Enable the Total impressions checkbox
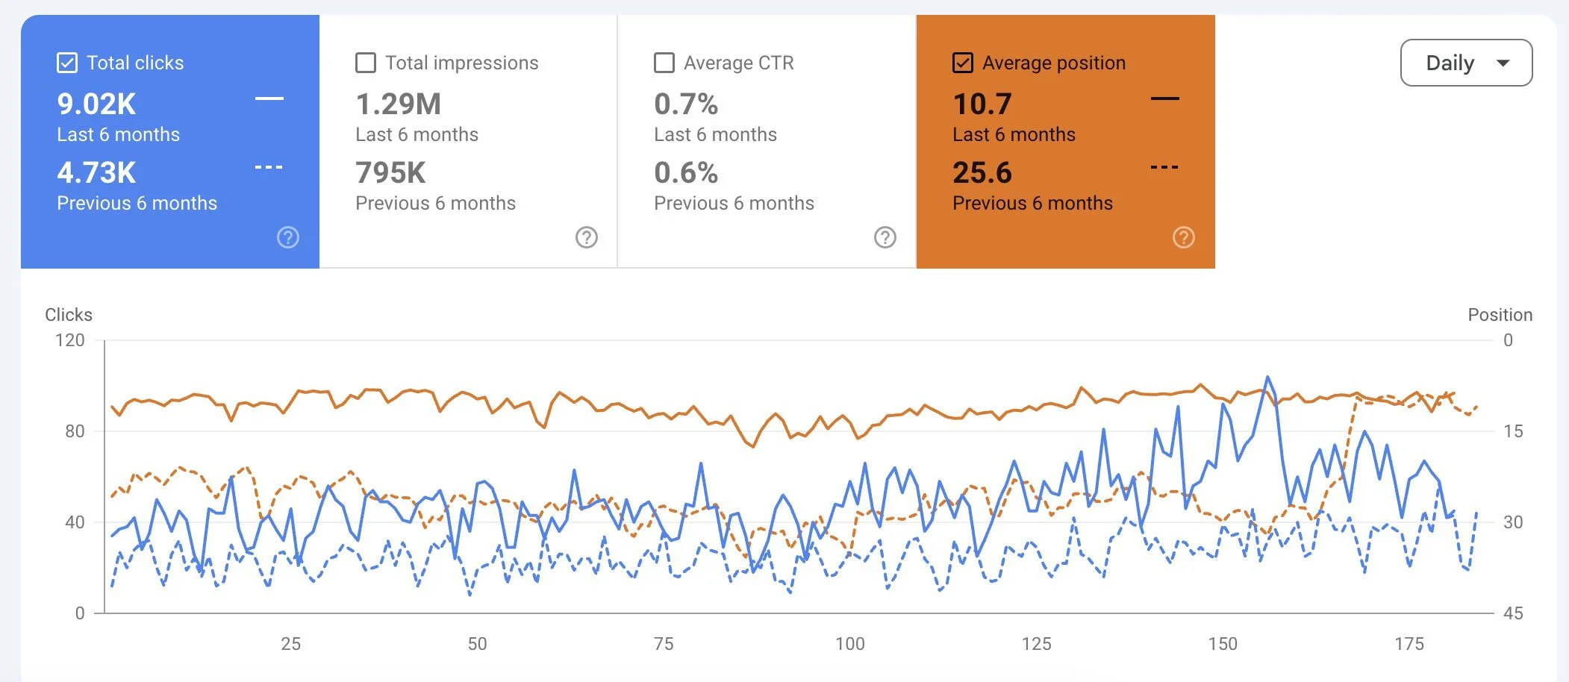Screen dimensions: 1569x682 pyautogui.click(x=366, y=63)
